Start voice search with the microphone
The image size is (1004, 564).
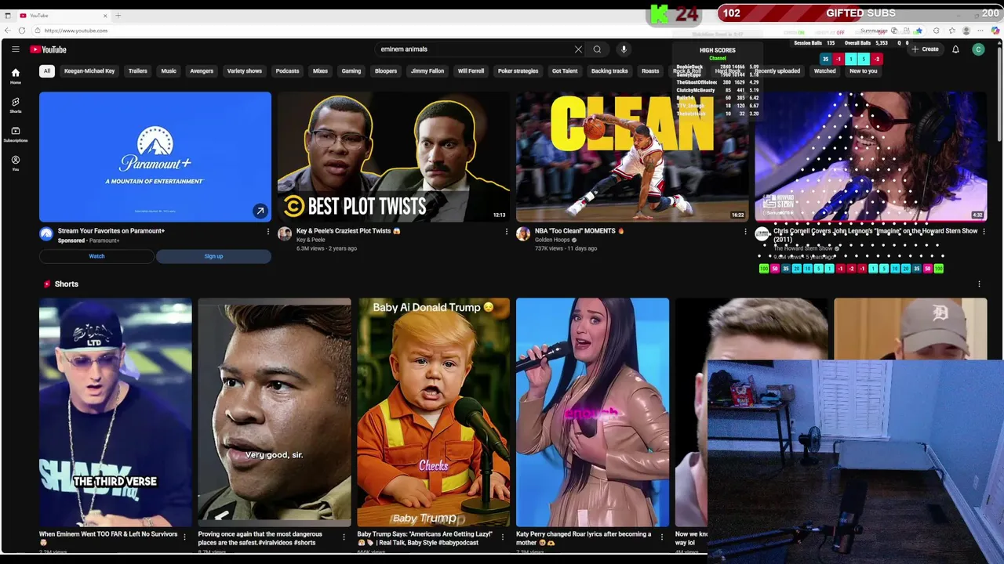pyautogui.click(x=624, y=49)
